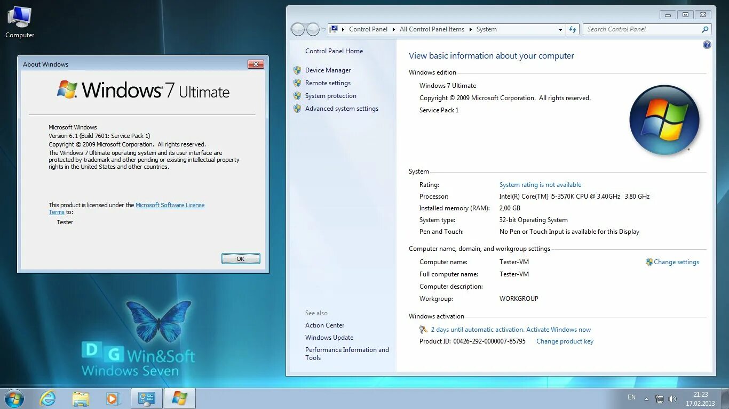The height and width of the screenshot is (409, 729).
Task: Minimize the System control panel window
Action: pyautogui.click(x=668, y=15)
